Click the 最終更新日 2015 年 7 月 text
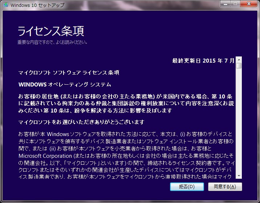 pyautogui.click(x=203, y=61)
